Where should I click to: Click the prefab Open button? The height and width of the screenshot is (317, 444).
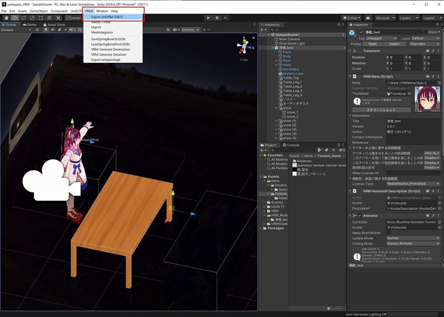373,44
